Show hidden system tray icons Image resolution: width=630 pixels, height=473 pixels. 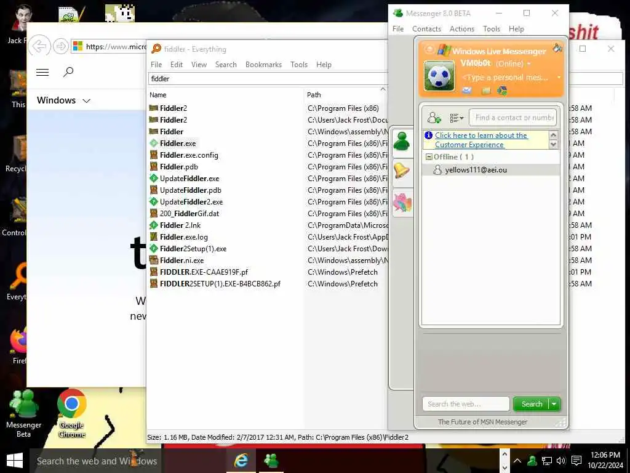coord(517,461)
